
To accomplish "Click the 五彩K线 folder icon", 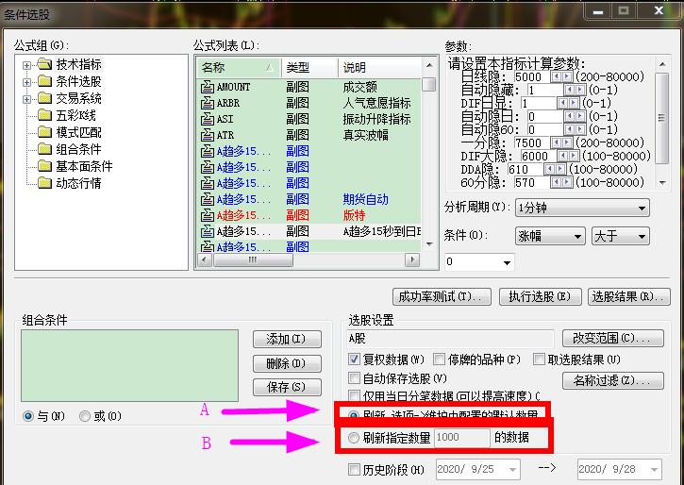I will pyautogui.click(x=43, y=115).
